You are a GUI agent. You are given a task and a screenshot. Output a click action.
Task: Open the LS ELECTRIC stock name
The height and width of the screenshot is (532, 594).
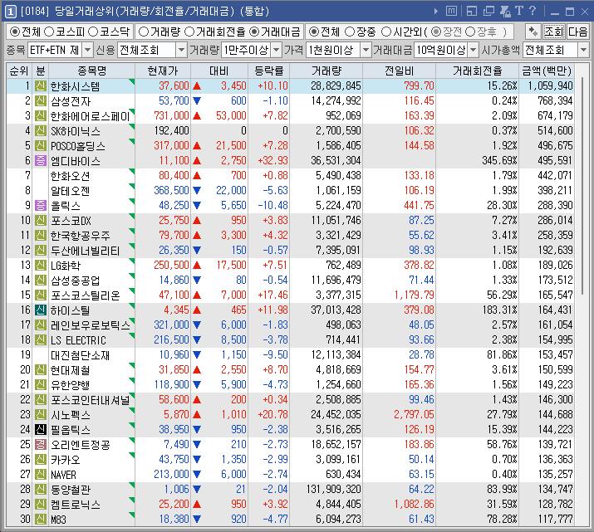(x=78, y=339)
